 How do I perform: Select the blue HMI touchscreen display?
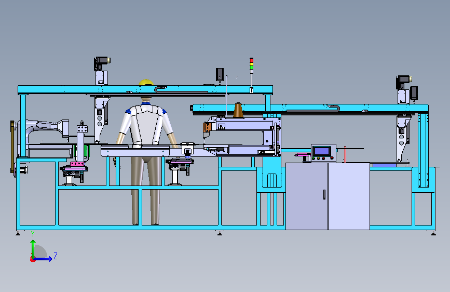click(x=322, y=151)
